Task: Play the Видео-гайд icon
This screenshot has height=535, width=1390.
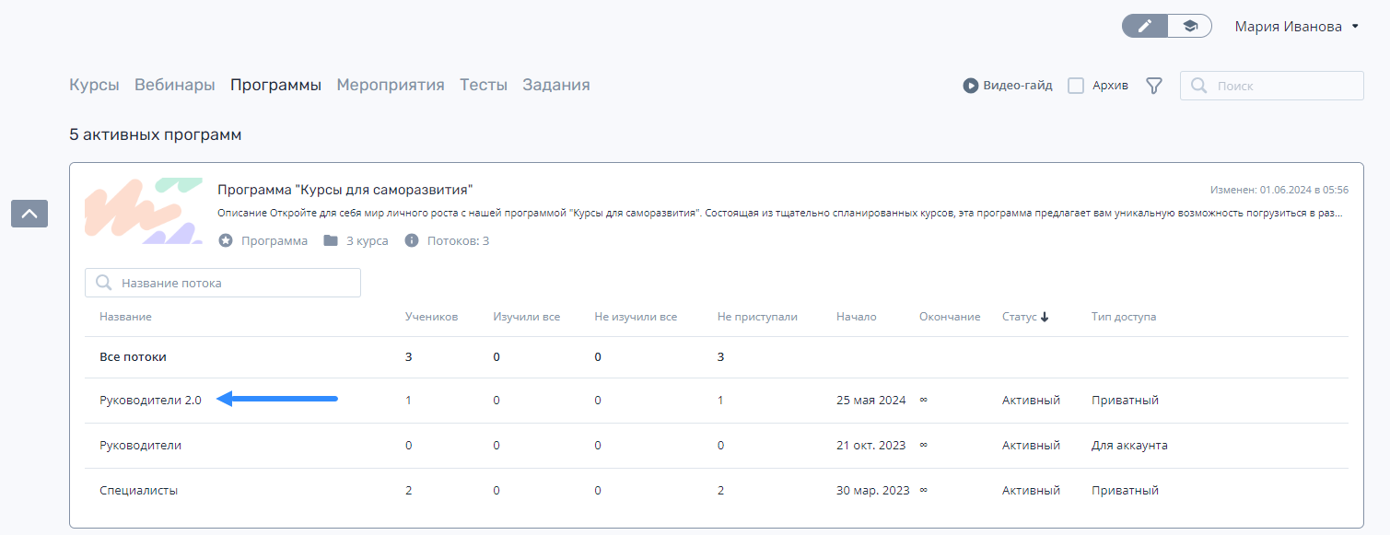Action: (970, 86)
